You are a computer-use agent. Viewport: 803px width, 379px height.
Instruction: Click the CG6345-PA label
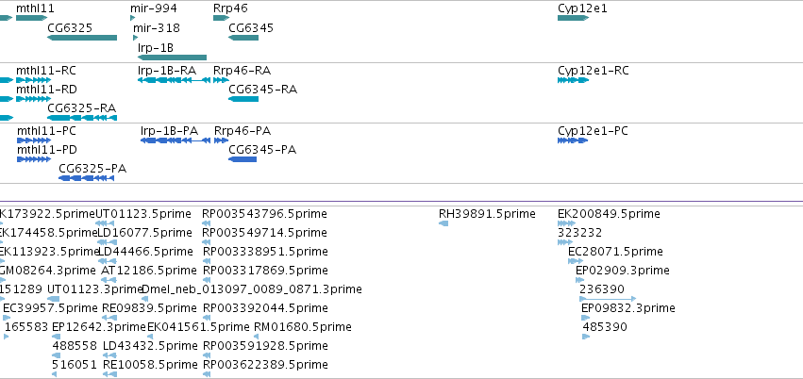pos(262,150)
